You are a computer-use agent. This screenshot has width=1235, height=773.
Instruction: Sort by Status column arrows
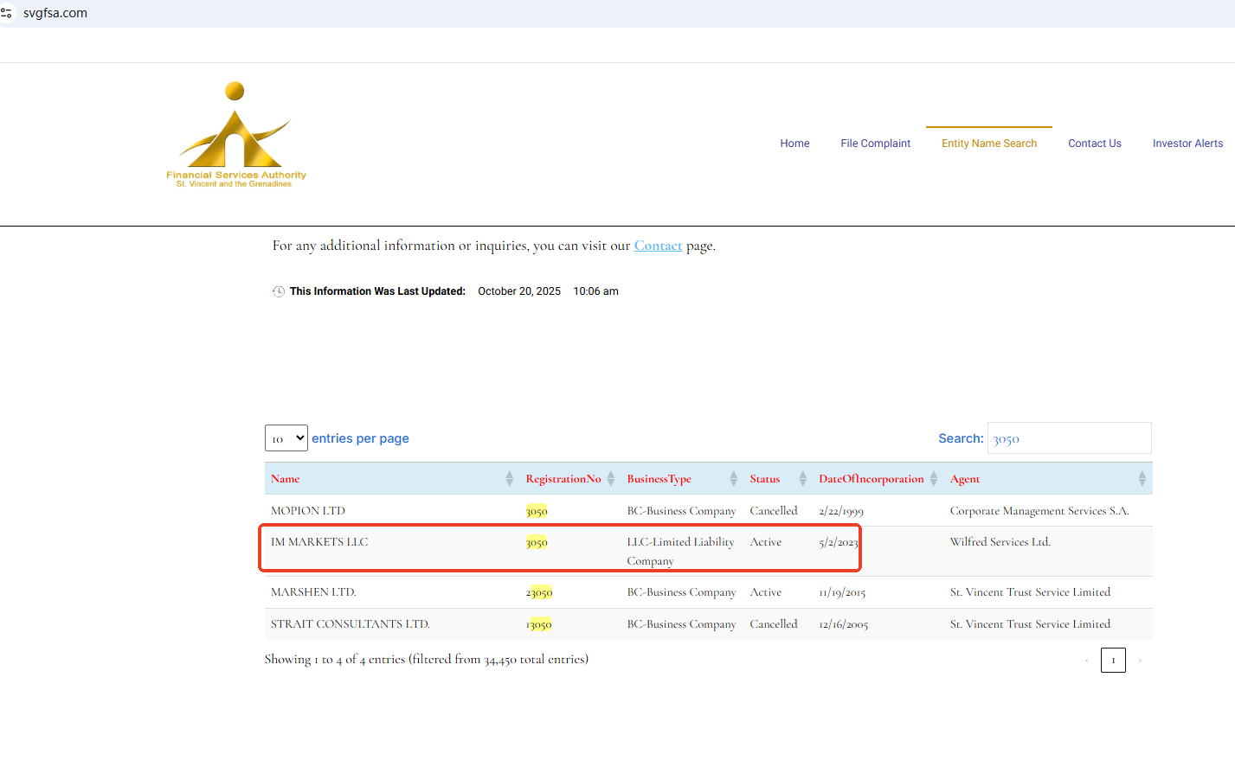coord(802,479)
